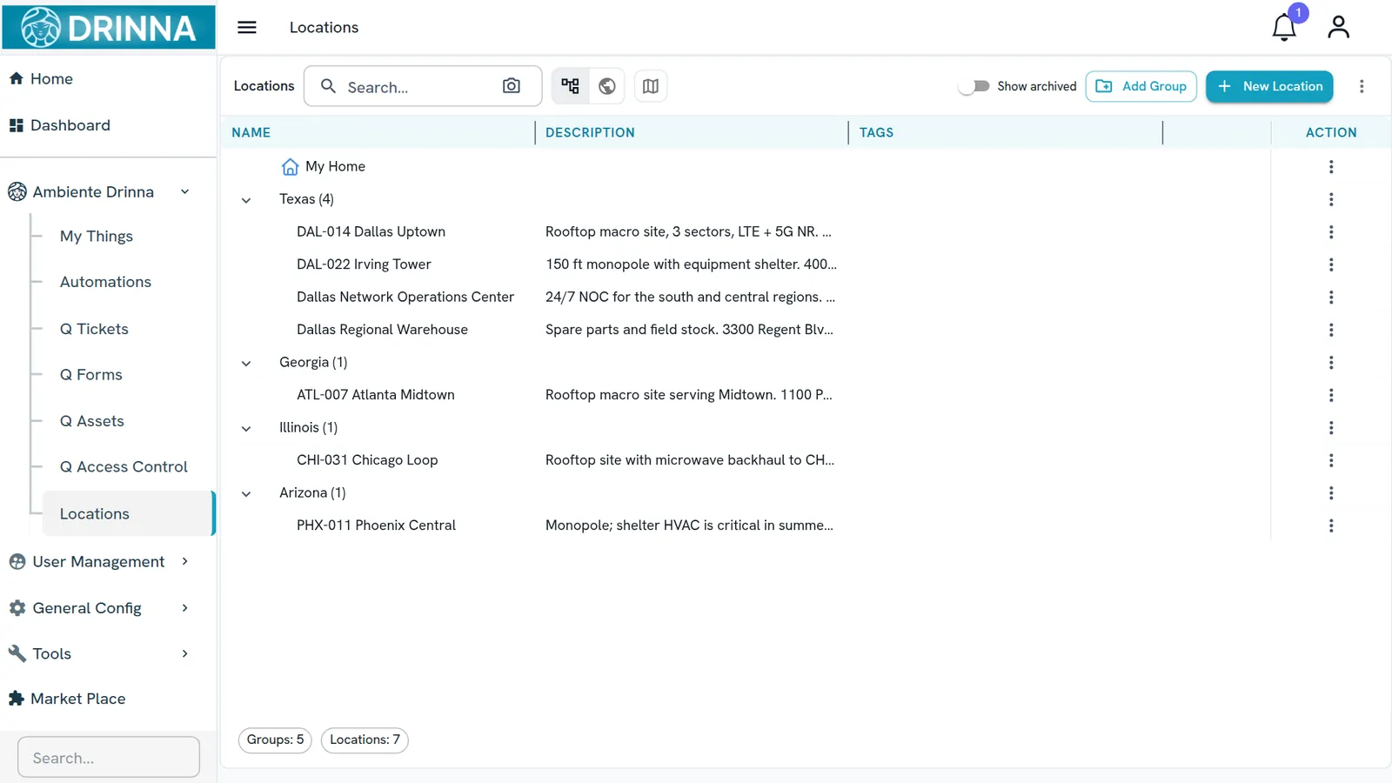The image size is (1392, 783).
Task: Open action menu for DAL-014 Dallas Uptown
Action: coord(1330,232)
